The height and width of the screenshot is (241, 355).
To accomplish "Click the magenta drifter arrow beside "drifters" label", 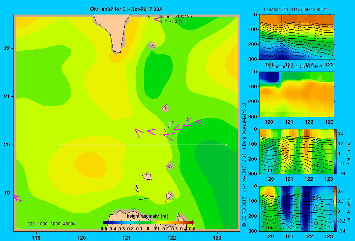I will pos(157,19).
